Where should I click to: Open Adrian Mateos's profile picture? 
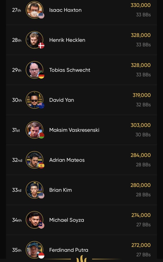[34, 160]
